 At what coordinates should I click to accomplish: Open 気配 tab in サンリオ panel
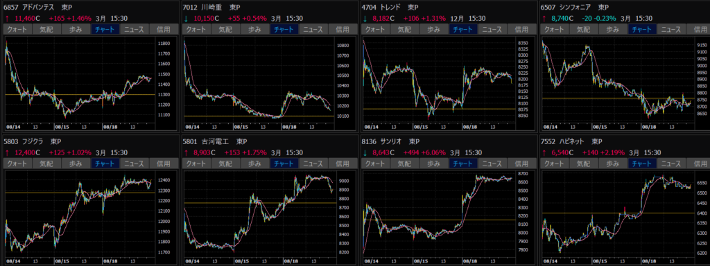pyautogui.click(x=404, y=163)
